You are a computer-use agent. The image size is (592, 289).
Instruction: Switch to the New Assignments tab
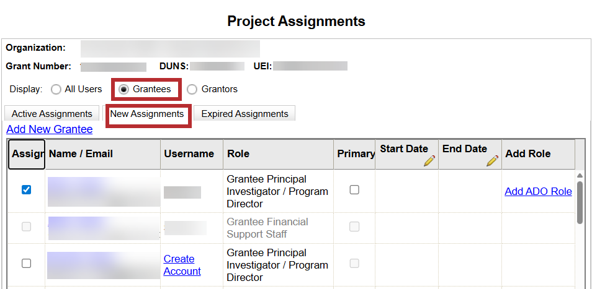[147, 114]
